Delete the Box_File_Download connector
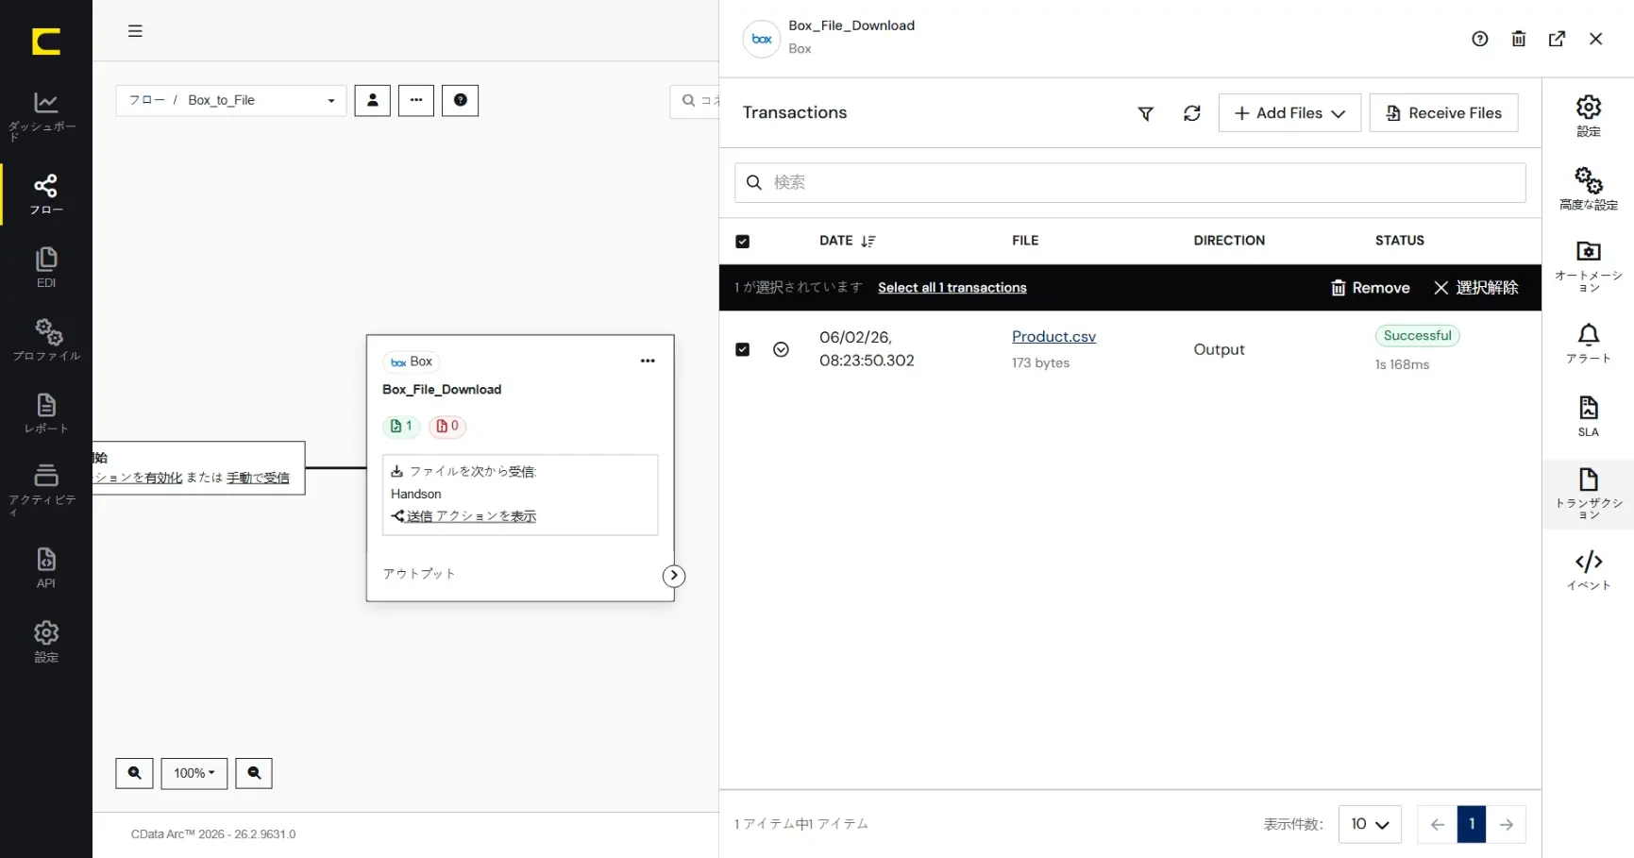Image resolution: width=1634 pixels, height=858 pixels. click(1519, 39)
